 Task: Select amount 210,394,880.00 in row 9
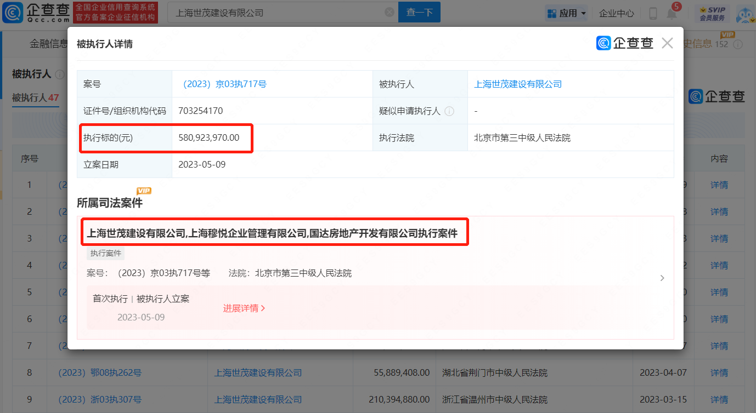[399, 400]
